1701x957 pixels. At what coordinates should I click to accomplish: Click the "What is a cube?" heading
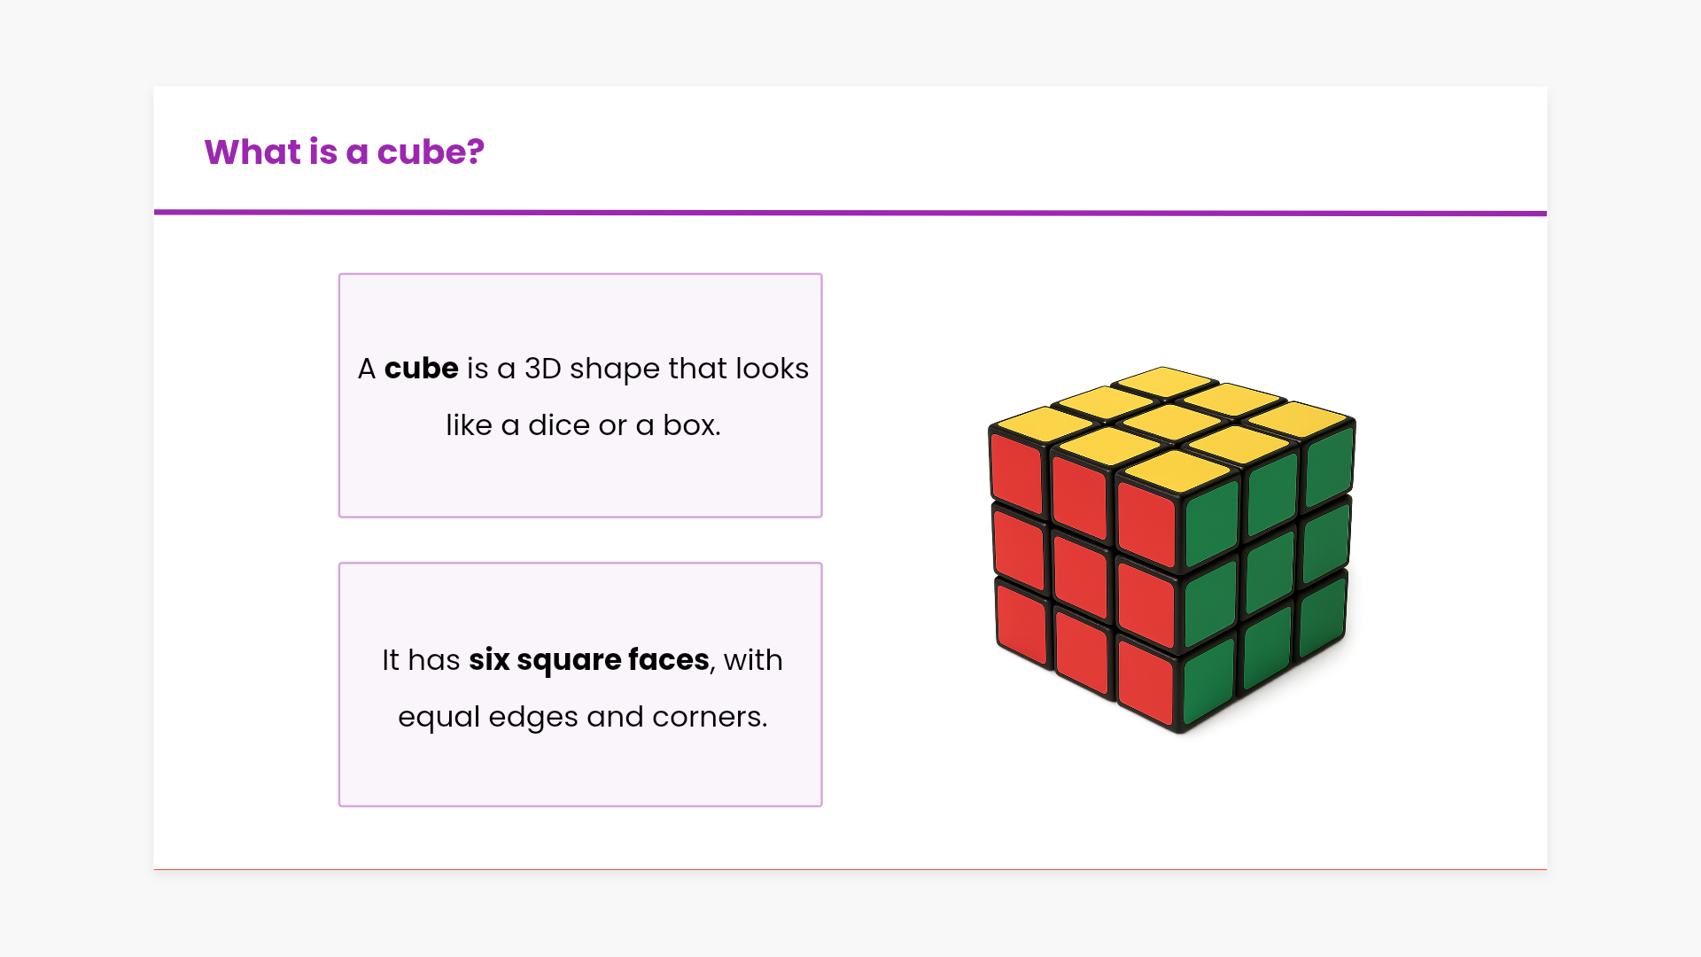(x=344, y=152)
